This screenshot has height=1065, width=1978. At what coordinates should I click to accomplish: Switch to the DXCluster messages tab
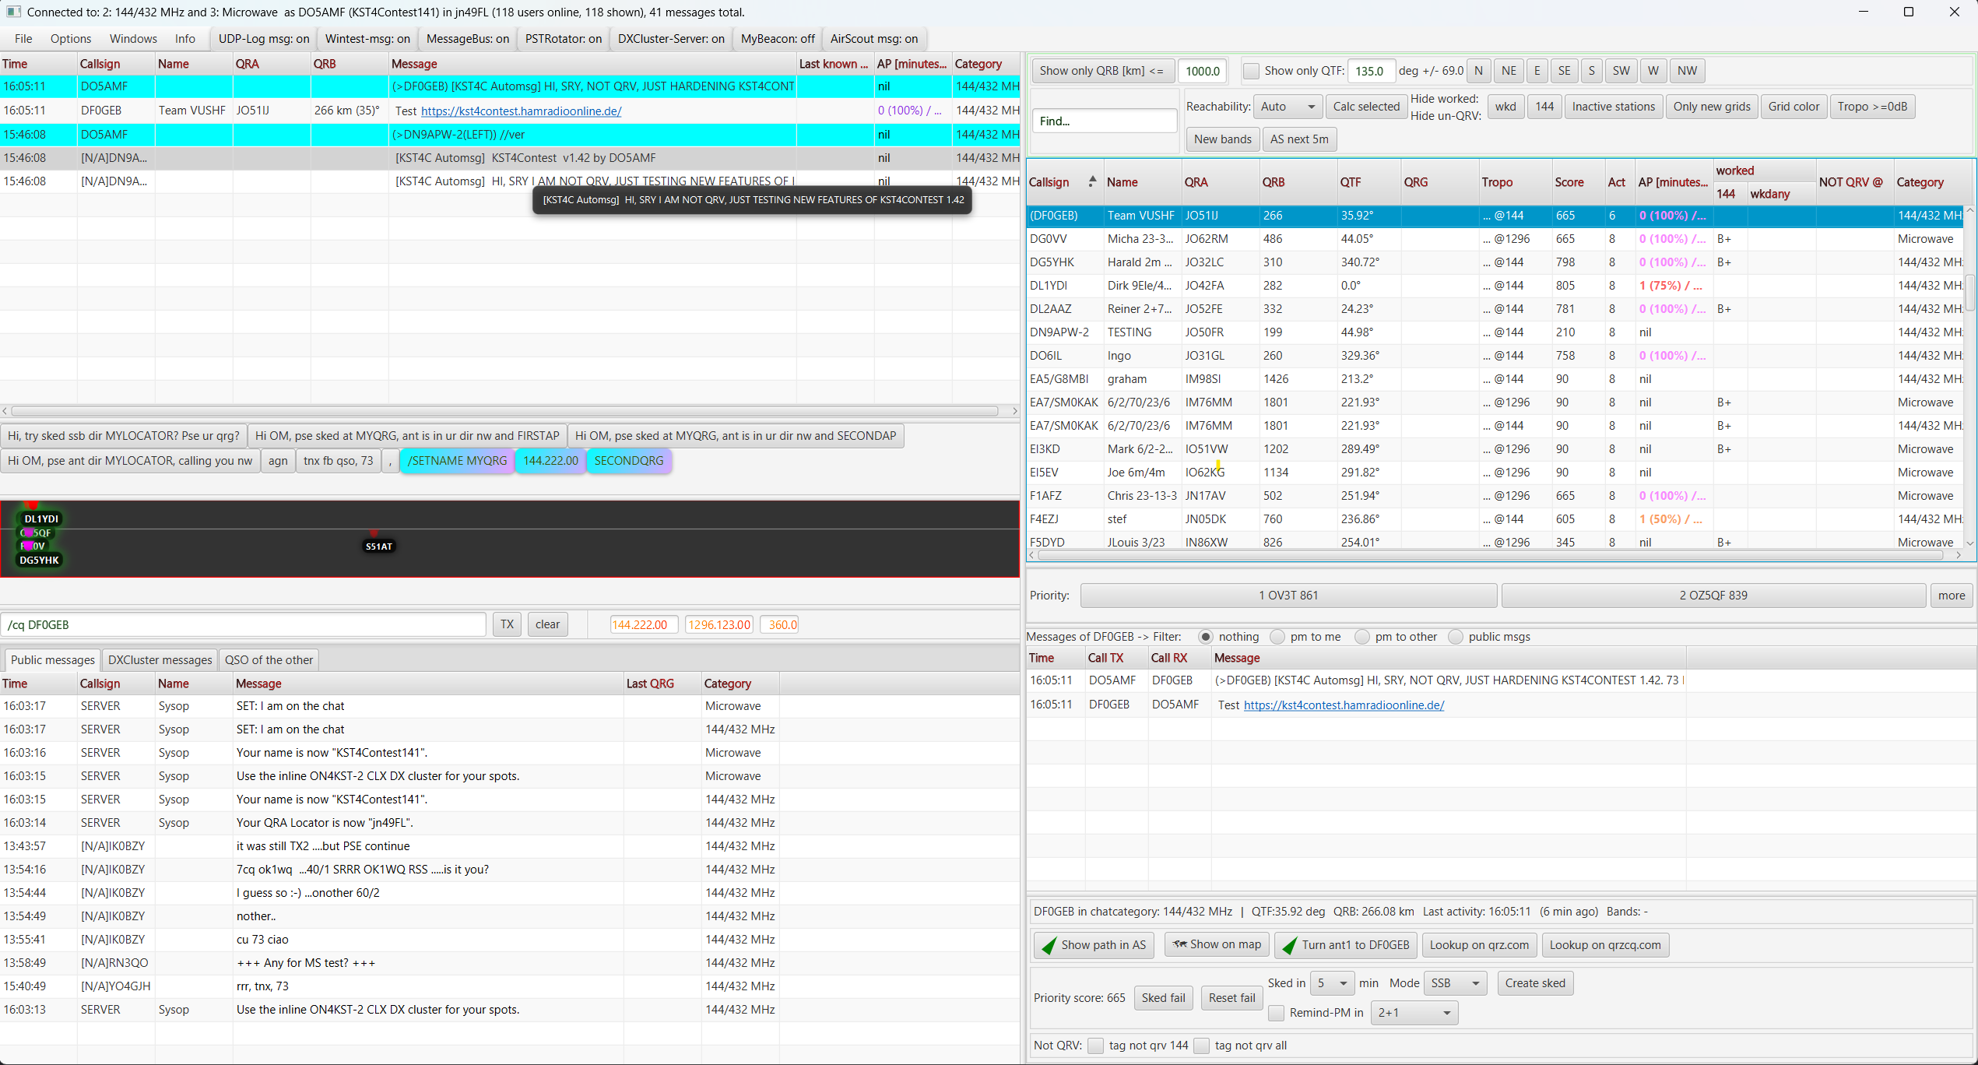[160, 660]
